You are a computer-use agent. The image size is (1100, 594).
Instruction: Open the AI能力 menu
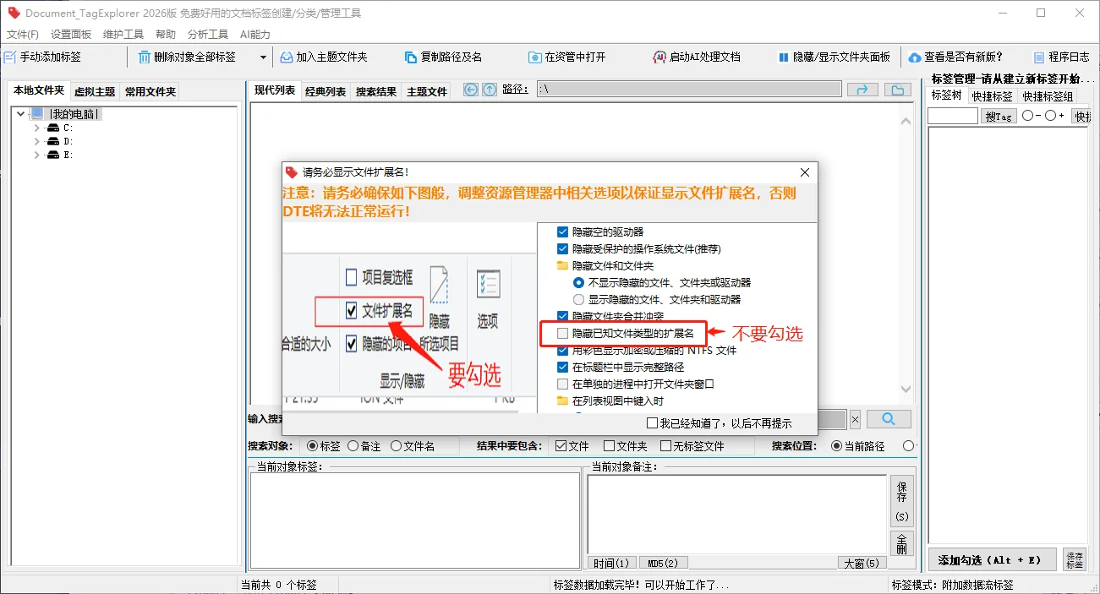[x=255, y=35]
